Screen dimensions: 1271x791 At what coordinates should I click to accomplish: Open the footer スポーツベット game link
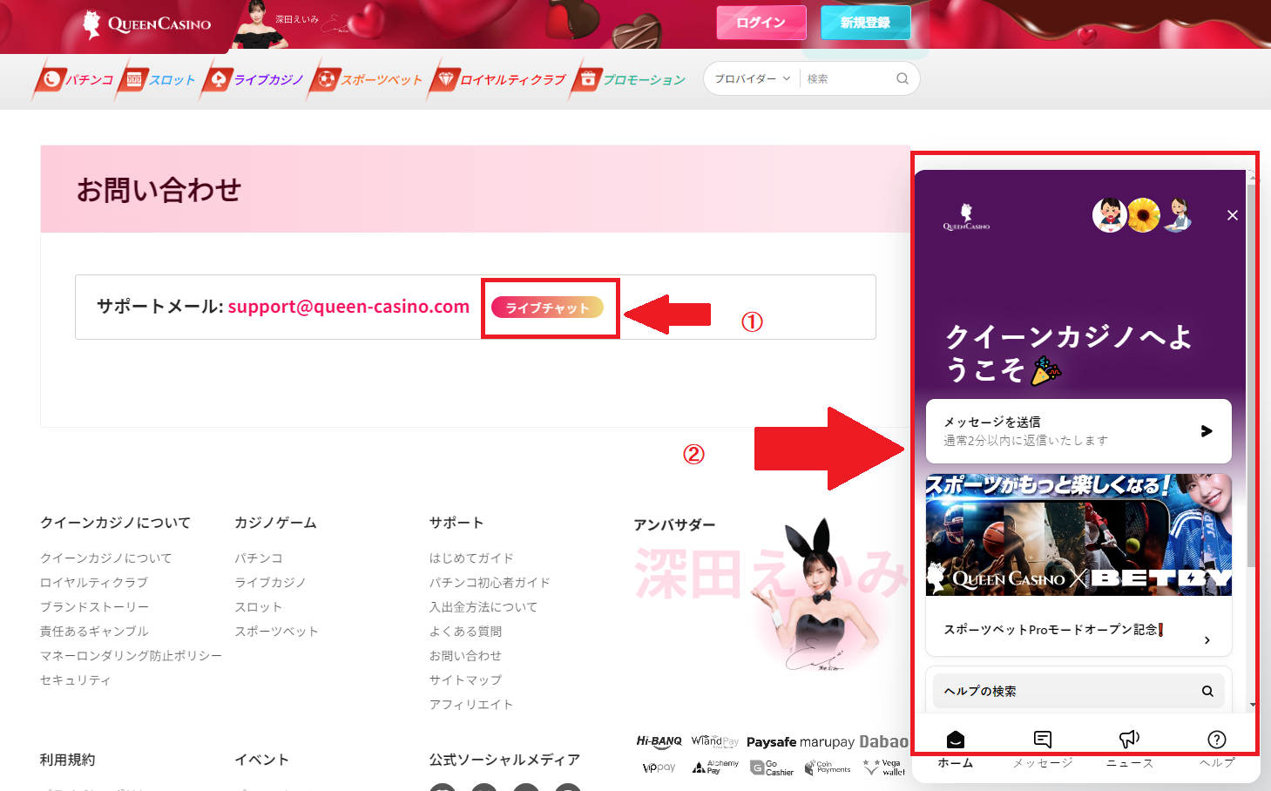(x=276, y=631)
